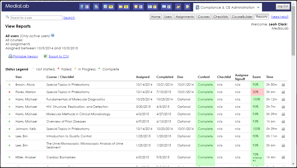Expand Compliance & CE Administration dropdown
Image resolution: width=297 pixels, height=168 pixels.
(x=258, y=8)
